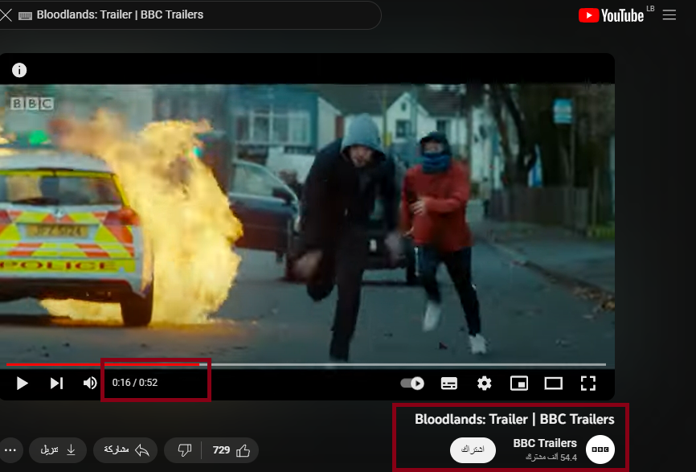Click the 0:16 / 0:52 time display
This screenshot has width=696, height=472.
(135, 383)
